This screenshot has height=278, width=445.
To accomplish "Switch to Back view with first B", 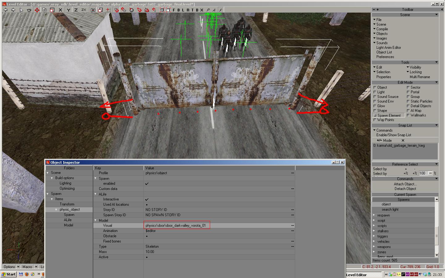I will (x=178, y=10).
